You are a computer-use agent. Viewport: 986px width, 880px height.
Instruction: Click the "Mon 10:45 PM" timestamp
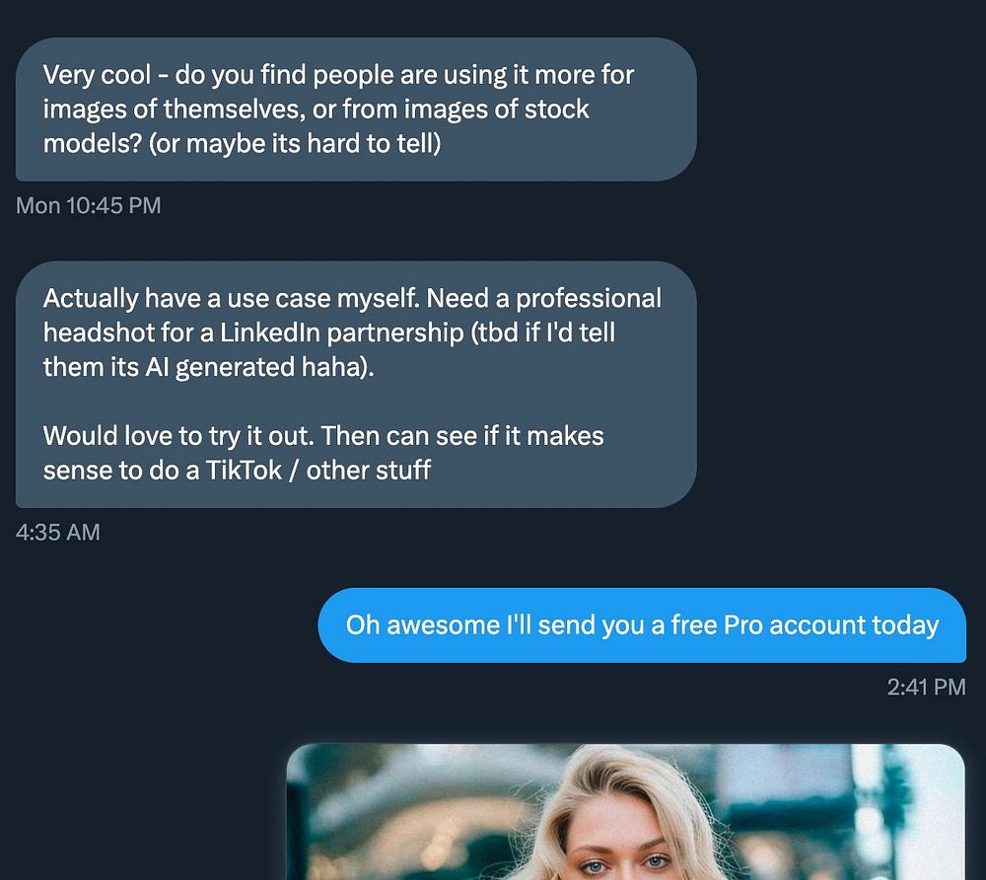[x=89, y=206]
